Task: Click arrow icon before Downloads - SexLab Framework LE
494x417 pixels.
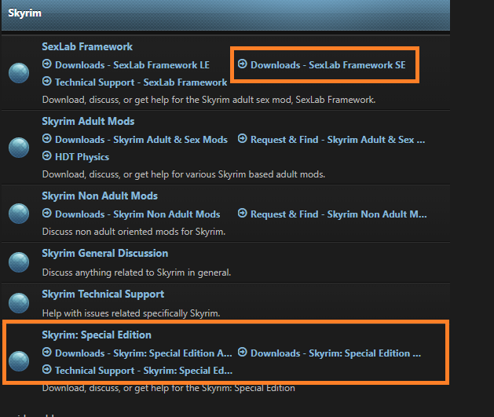Action: pyautogui.click(x=47, y=64)
